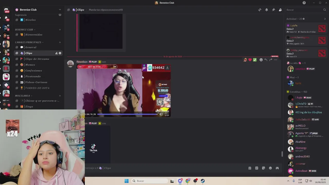Viewport: 329px width, 185px height.
Task: Add channel to MISCELANEA category
Action: 60,96
